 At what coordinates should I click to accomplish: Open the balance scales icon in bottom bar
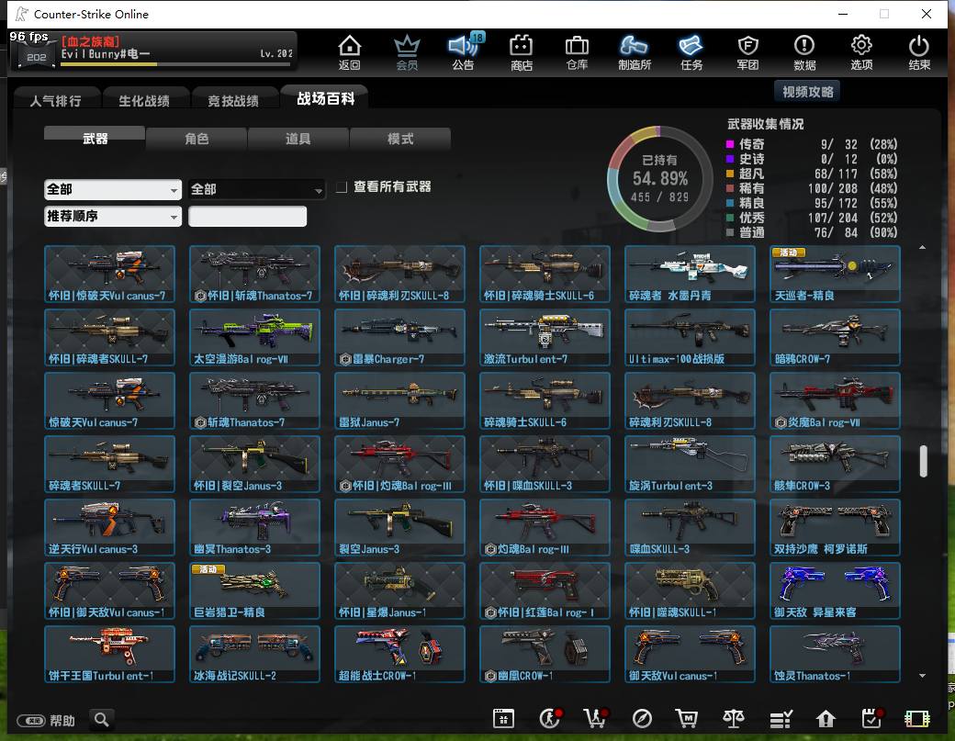734,719
